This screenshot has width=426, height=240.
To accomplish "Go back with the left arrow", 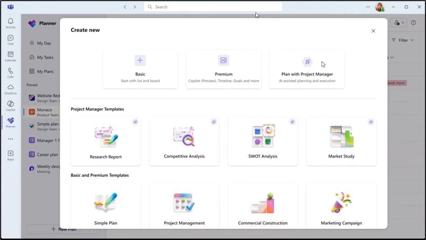I will [125, 7].
